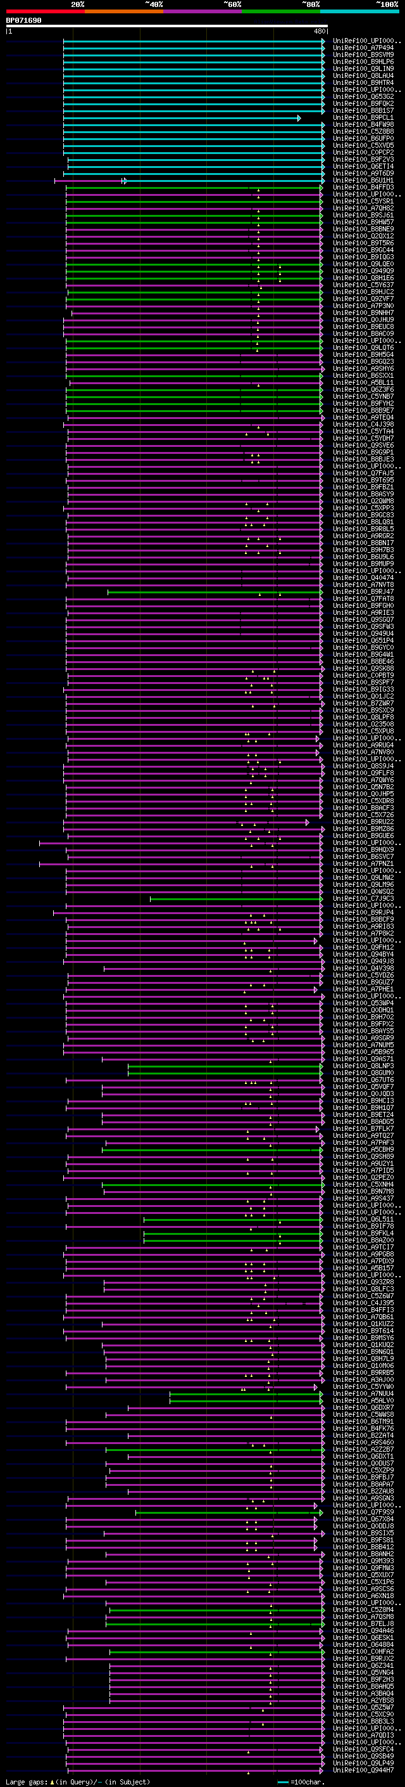Screen dimensions: 405x1787
Task: Click the white query sequence ruler bar
Action: (x=167, y=27)
